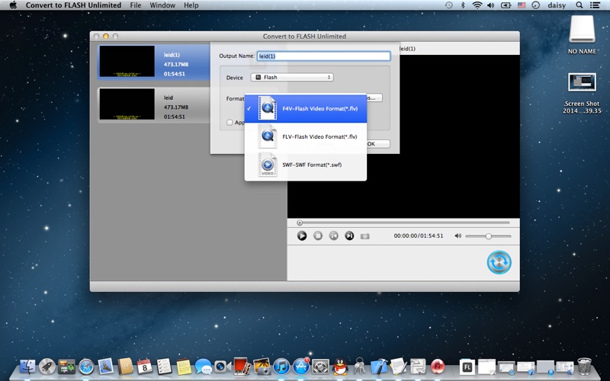The width and height of the screenshot is (610, 381).
Task: Open the File menu
Action: (136, 5)
